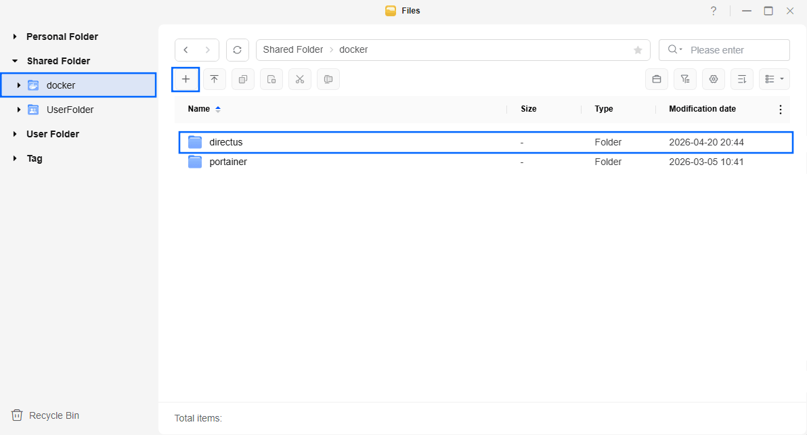The width and height of the screenshot is (807, 435).
Task: Expand the Tag section in sidebar
Action: pyautogui.click(x=15, y=158)
